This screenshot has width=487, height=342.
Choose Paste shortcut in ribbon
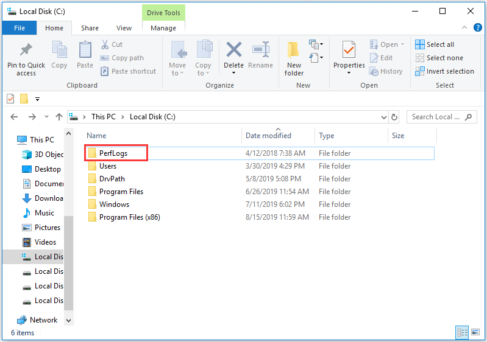click(128, 71)
